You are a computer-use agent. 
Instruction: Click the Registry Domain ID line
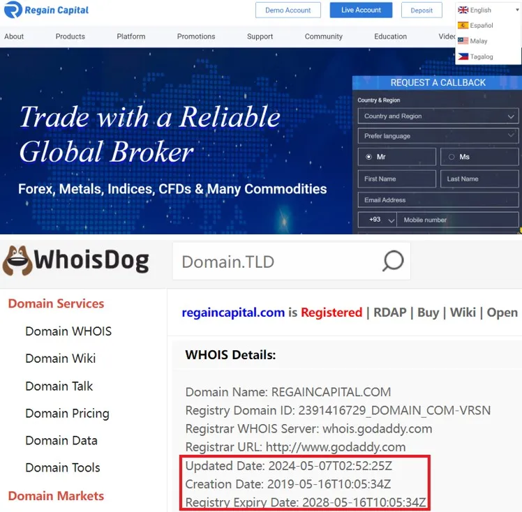coord(338,411)
